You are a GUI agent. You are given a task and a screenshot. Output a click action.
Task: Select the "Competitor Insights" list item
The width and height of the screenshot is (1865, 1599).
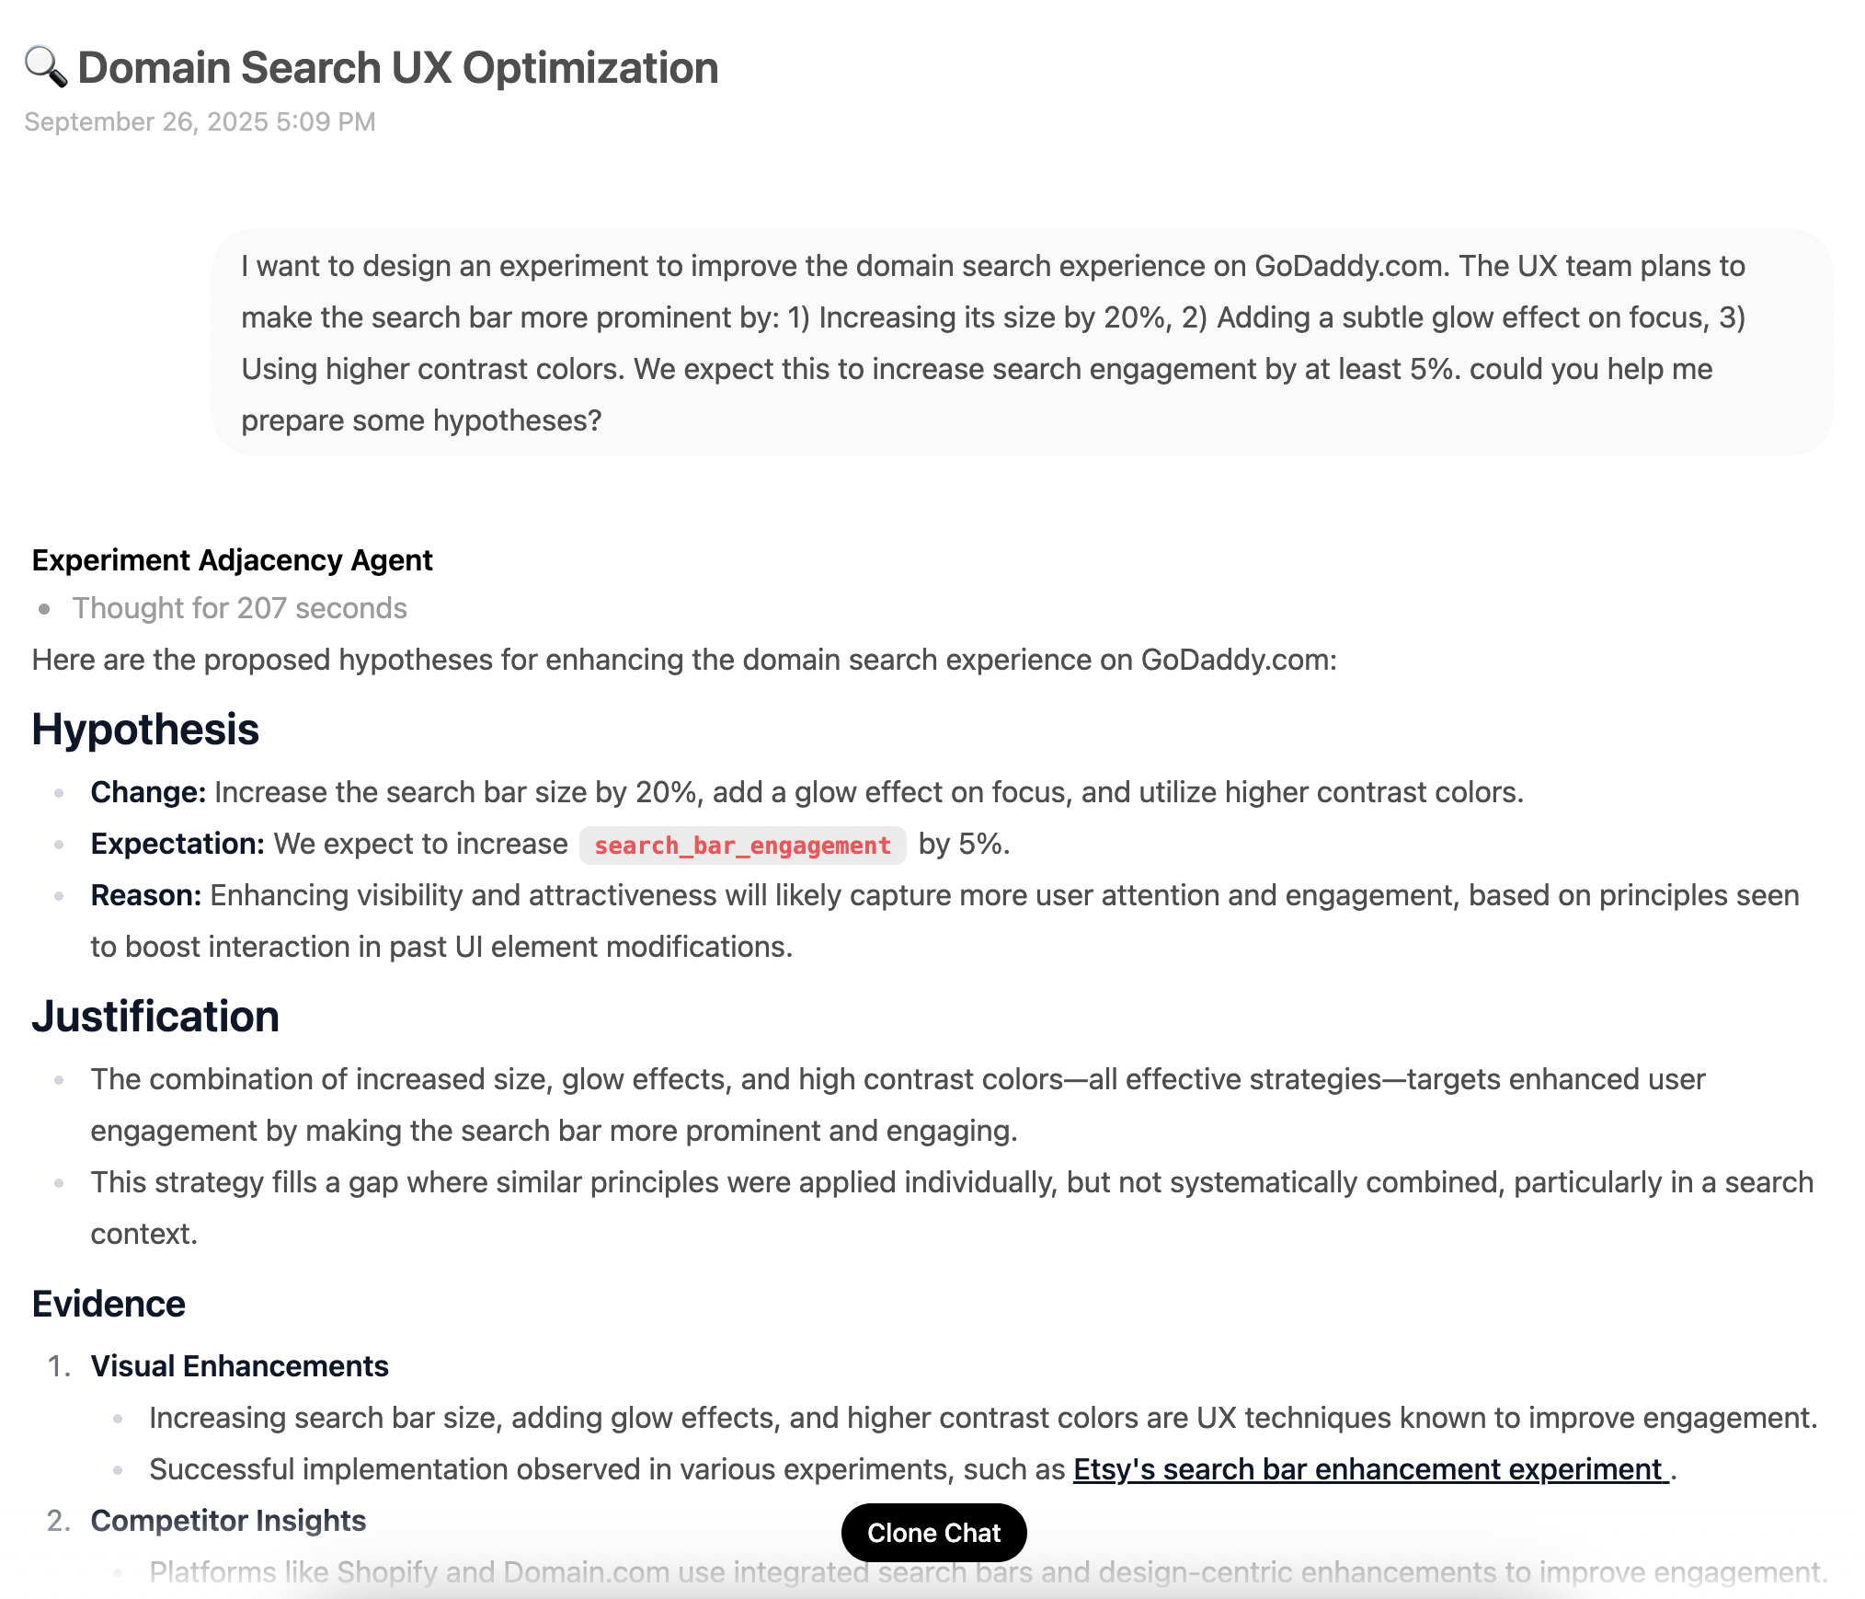228,1521
